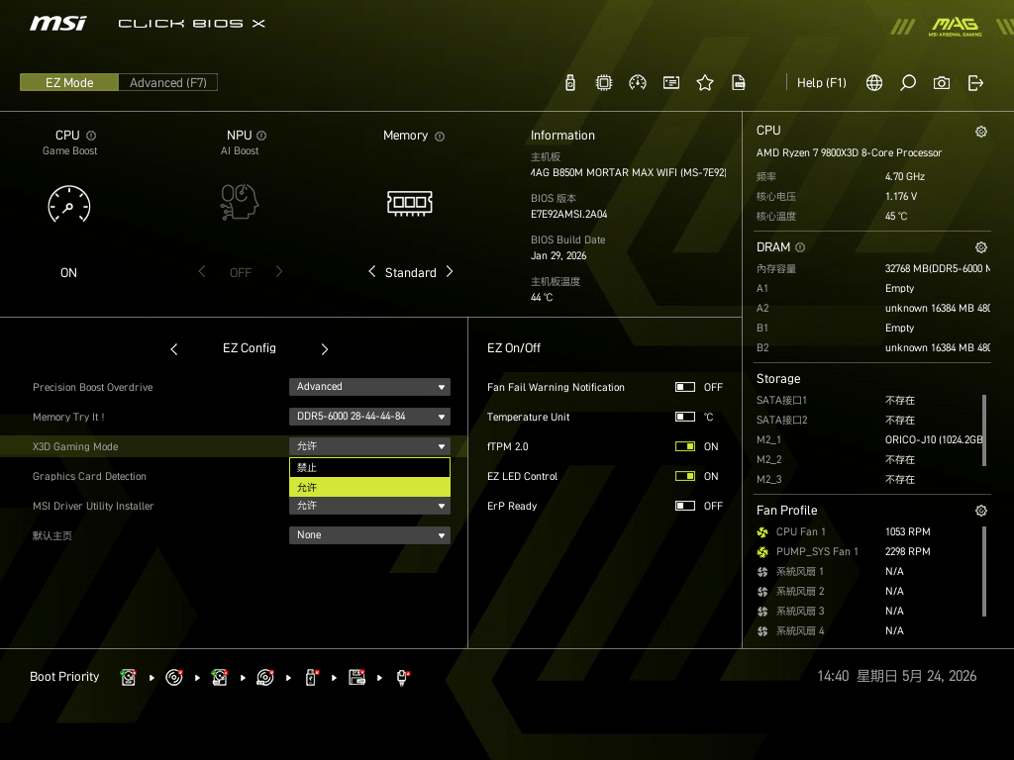This screenshot has height=760, width=1014.
Task: Select the last boot priority device icon
Action: click(x=402, y=677)
